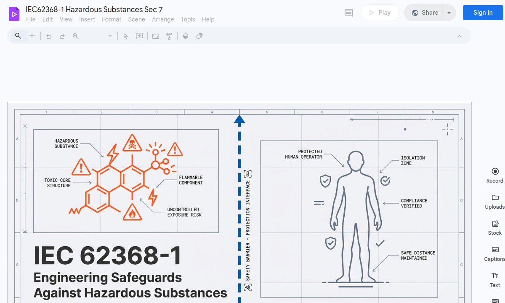
Task: Collapse the toolbar with the chevron
Action: [x=460, y=36]
